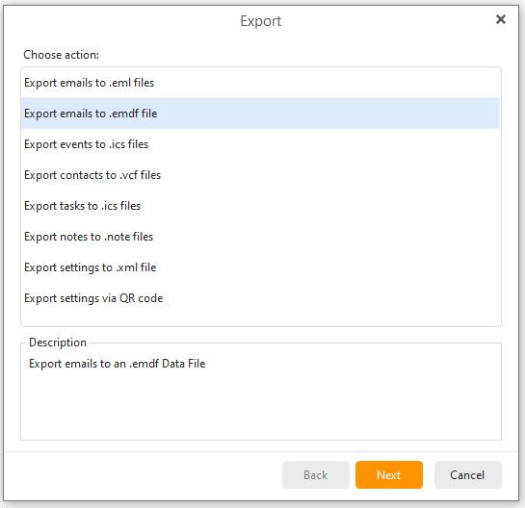525x508 pixels.
Task: Click the blank area left of Back button
Action: (144, 475)
